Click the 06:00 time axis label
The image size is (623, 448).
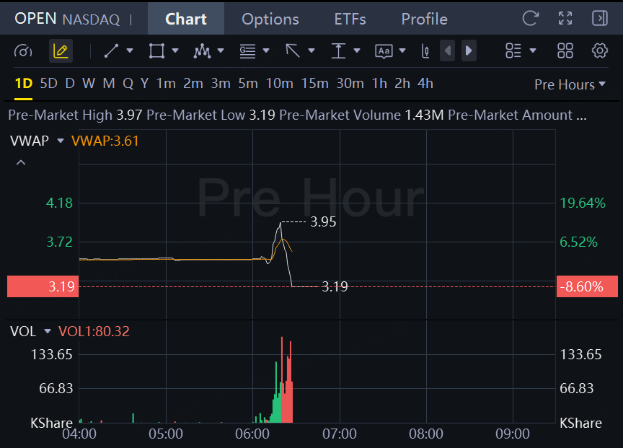tap(252, 434)
